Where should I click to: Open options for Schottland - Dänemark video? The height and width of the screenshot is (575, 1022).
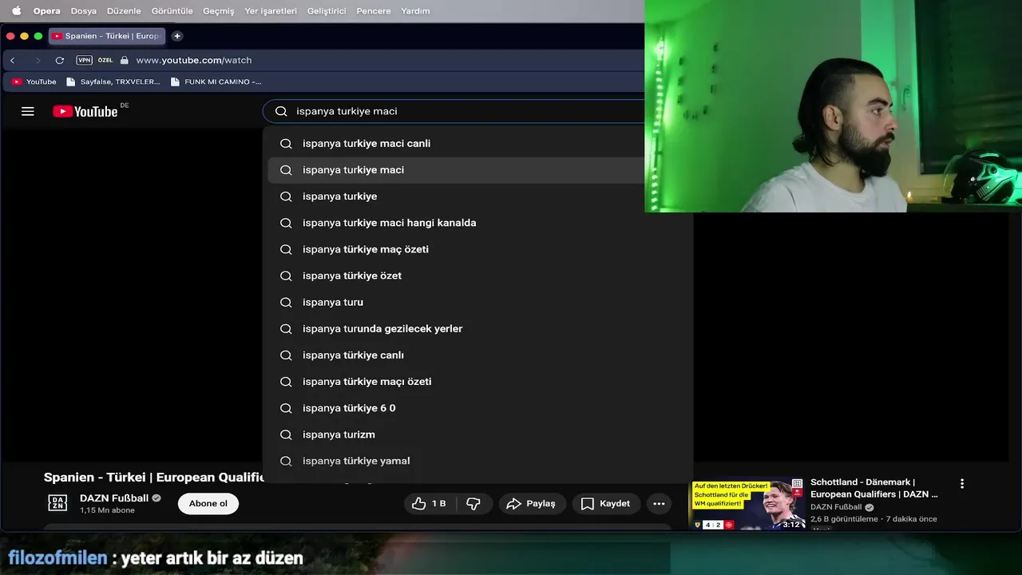coord(962,483)
